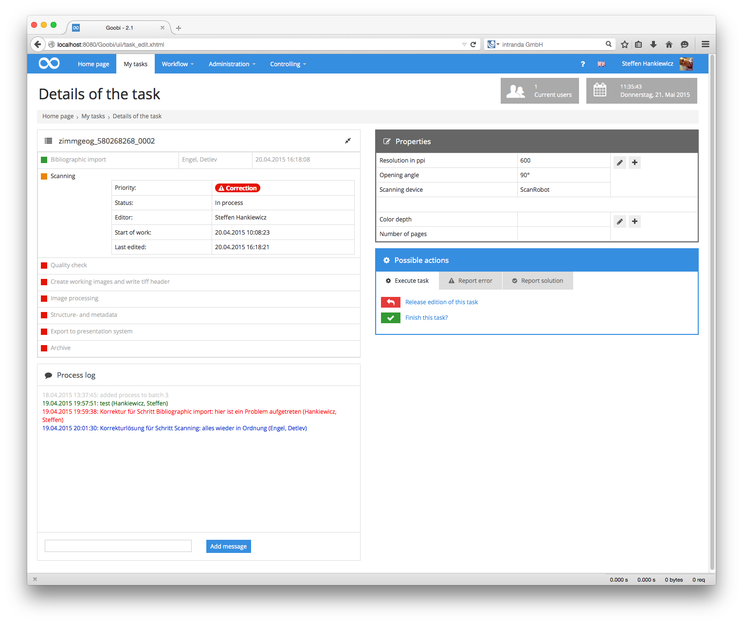This screenshot has width=743, height=624.
Task: Close the bottom status bar with the x
Action: pos(35,579)
